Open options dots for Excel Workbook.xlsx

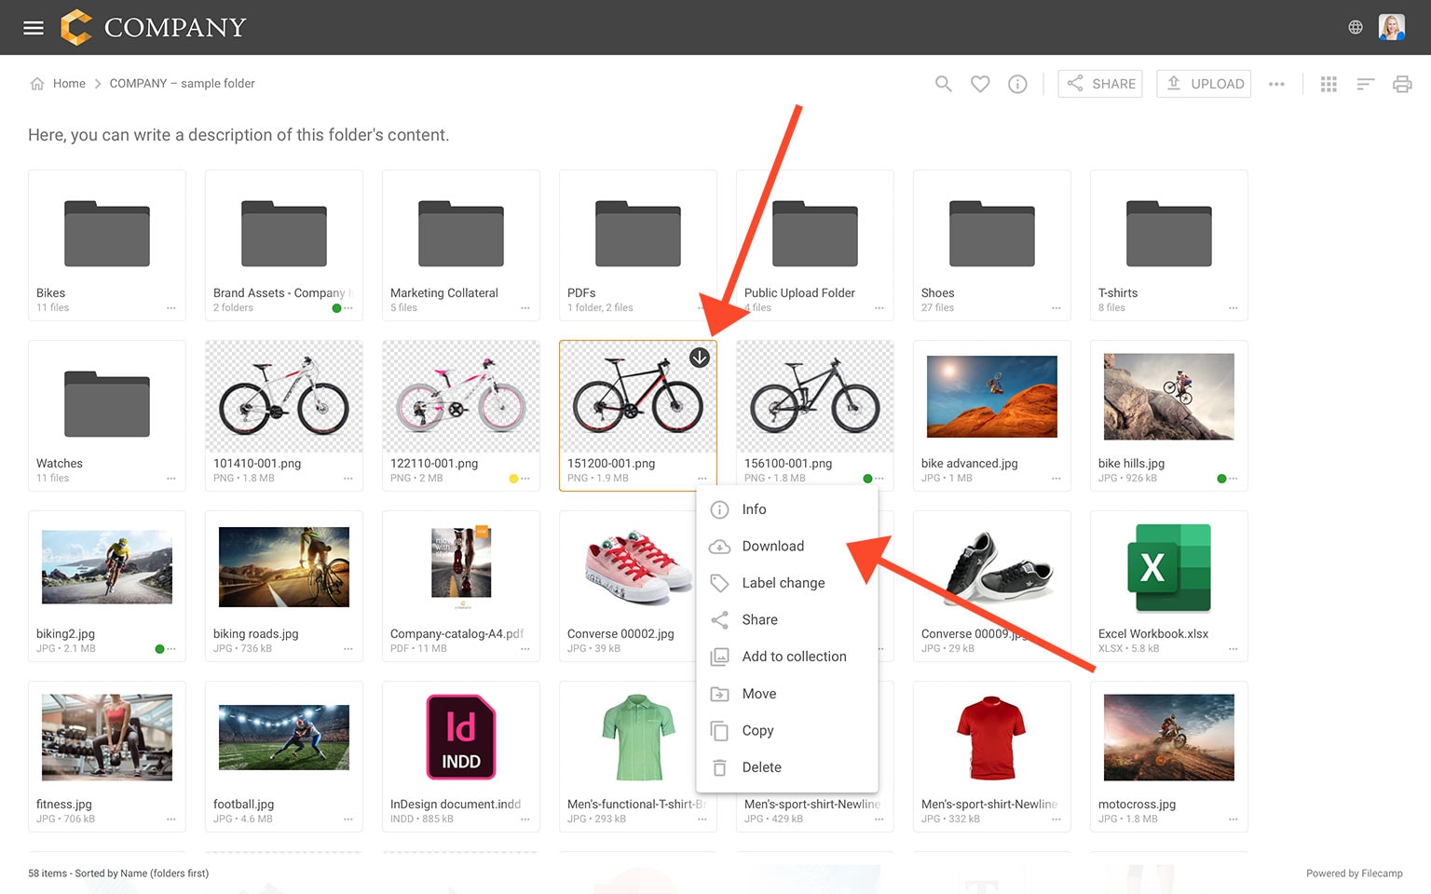[x=1233, y=649]
